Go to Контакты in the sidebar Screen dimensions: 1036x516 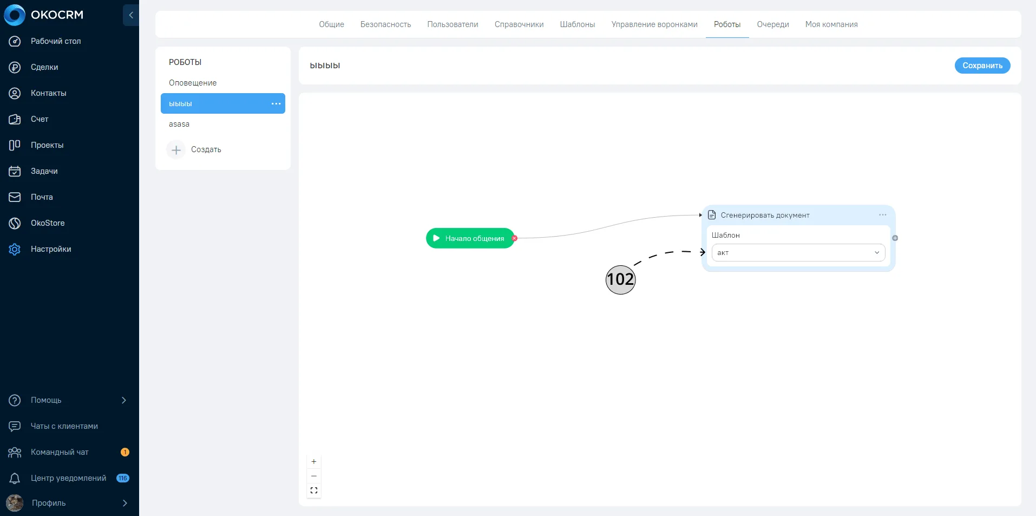click(x=48, y=93)
